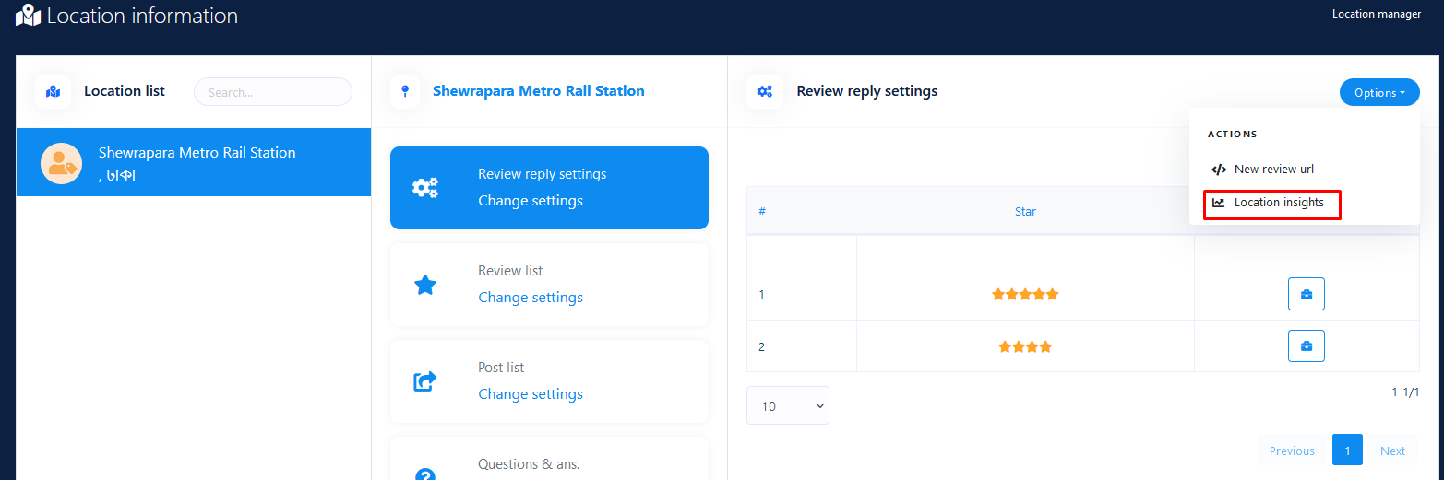Click the question mark icon for Questions & ans.
The height and width of the screenshot is (480, 1444).
click(x=424, y=474)
